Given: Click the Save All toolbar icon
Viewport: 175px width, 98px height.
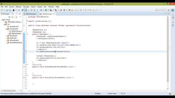Looking at the screenshot, I should [10, 10].
